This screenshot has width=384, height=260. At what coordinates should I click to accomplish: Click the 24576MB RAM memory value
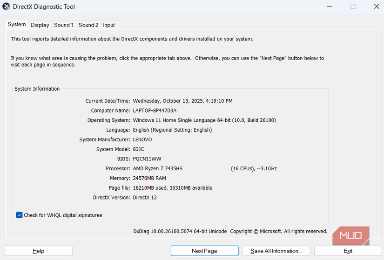click(x=149, y=178)
